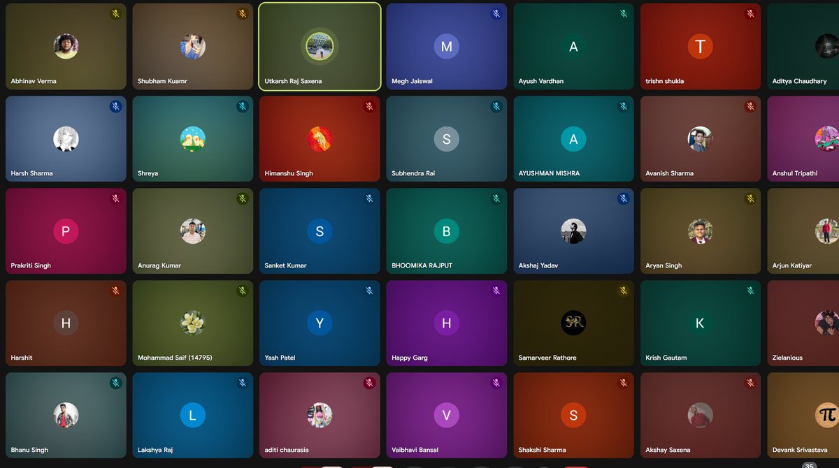Click muted mic icon on trishn shukla's tile
Image resolution: width=839 pixels, height=468 pixels.
coord(750,14)
